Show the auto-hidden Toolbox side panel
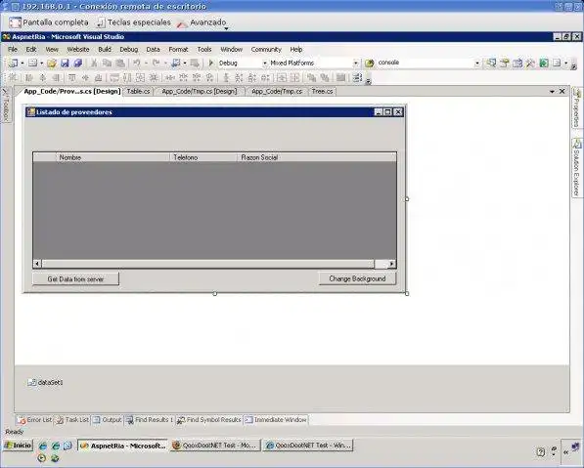This screenshot has height=468, width=584. (x=6, y=106)
